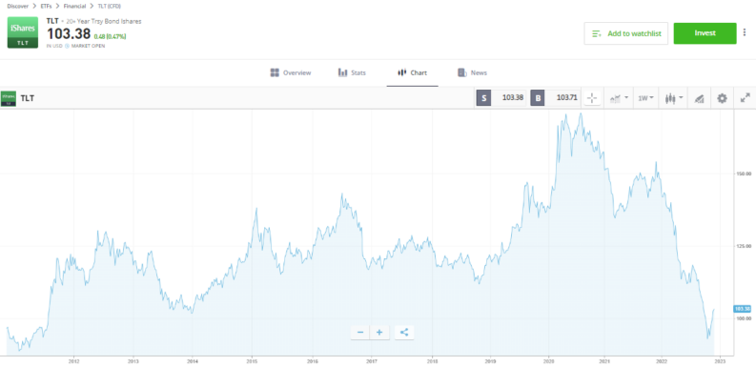The height and width of the screenshot is (367, 756).
Task: Click the 2020 label on time axis
Action: [x=549, y=361]
